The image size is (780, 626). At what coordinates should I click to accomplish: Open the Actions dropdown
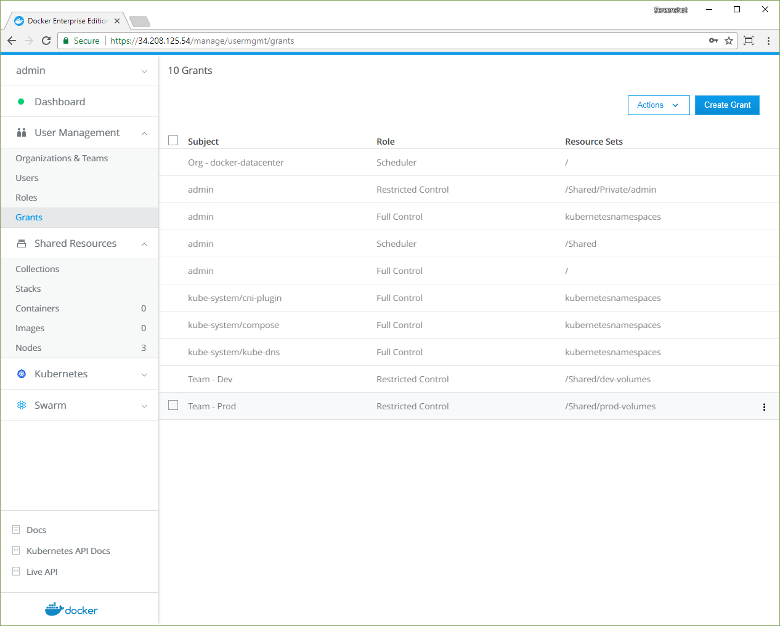tap(658, 105)
